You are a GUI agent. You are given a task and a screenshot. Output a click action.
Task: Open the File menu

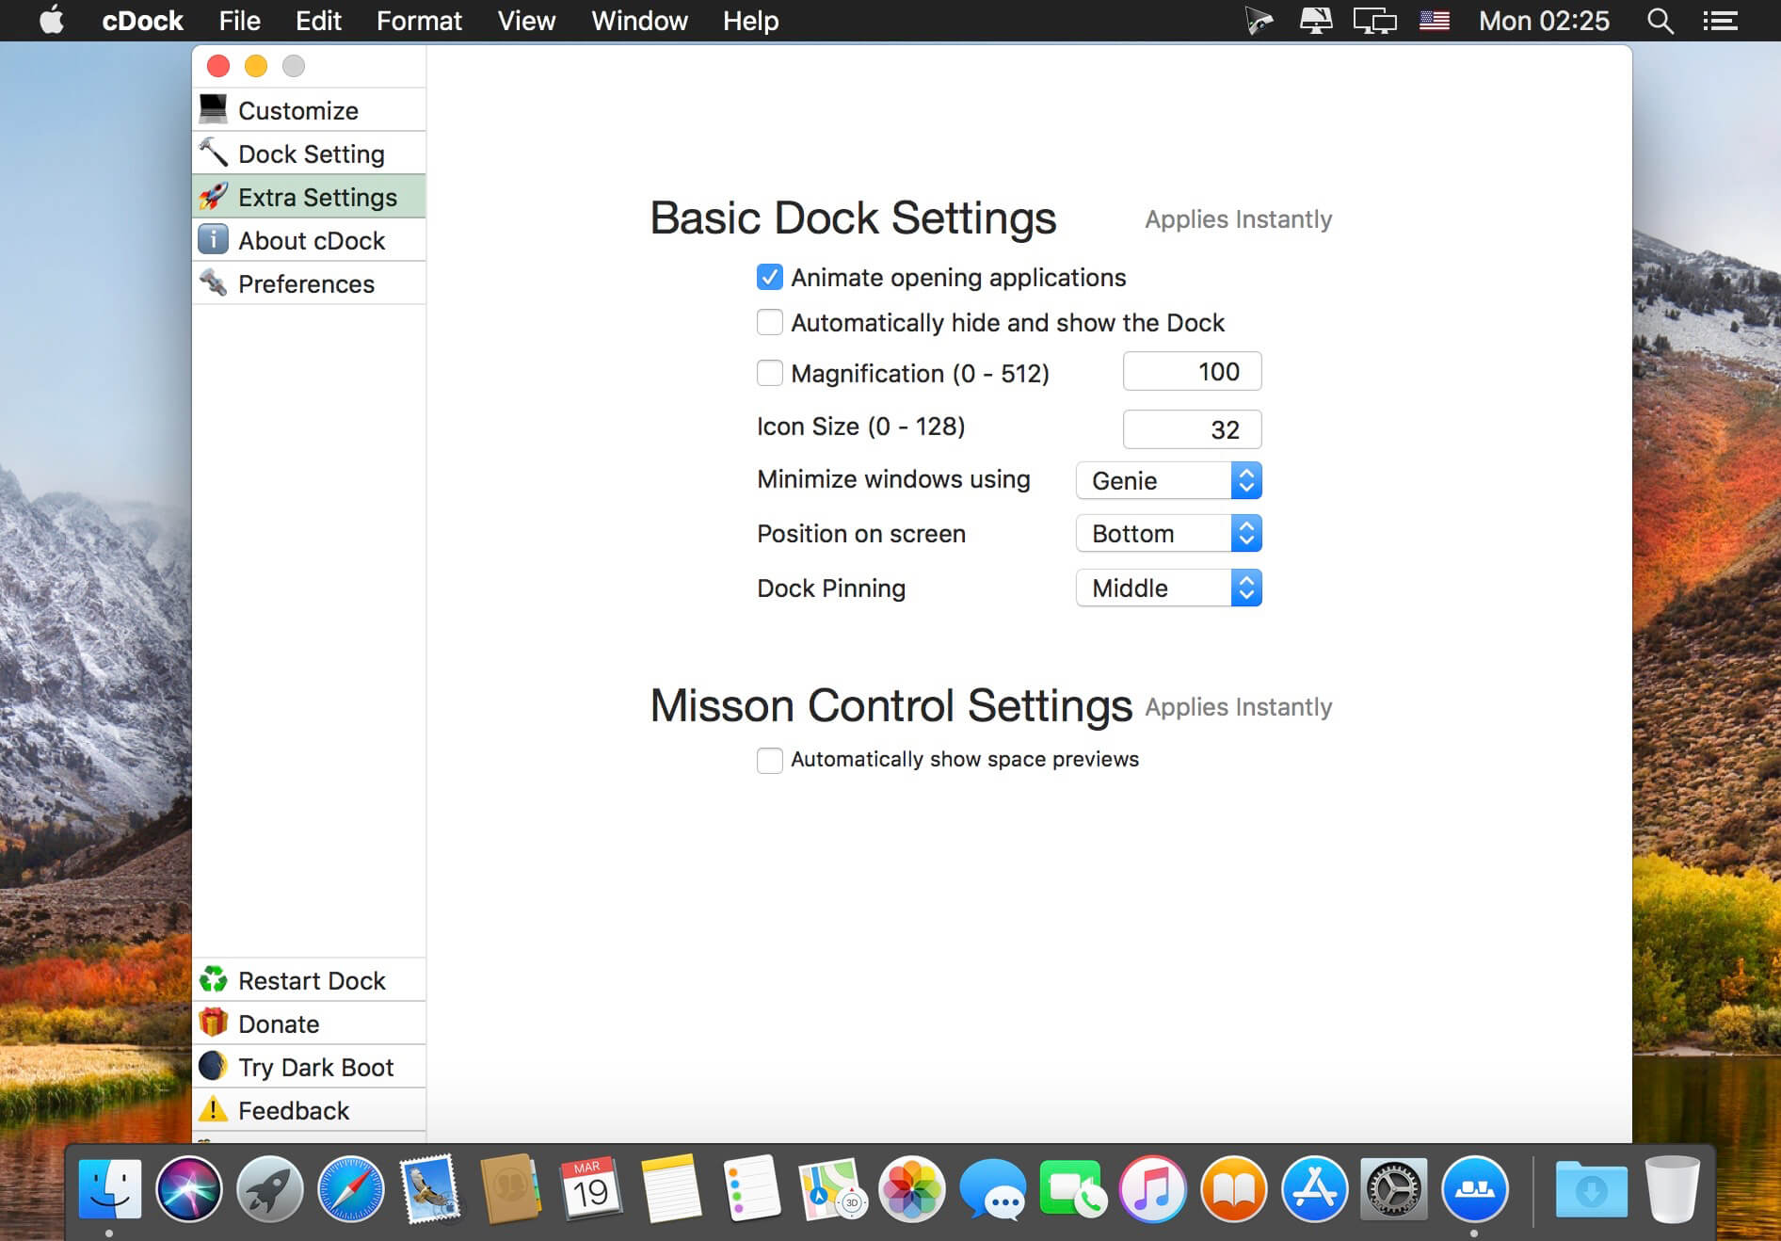tap(239, 21)
